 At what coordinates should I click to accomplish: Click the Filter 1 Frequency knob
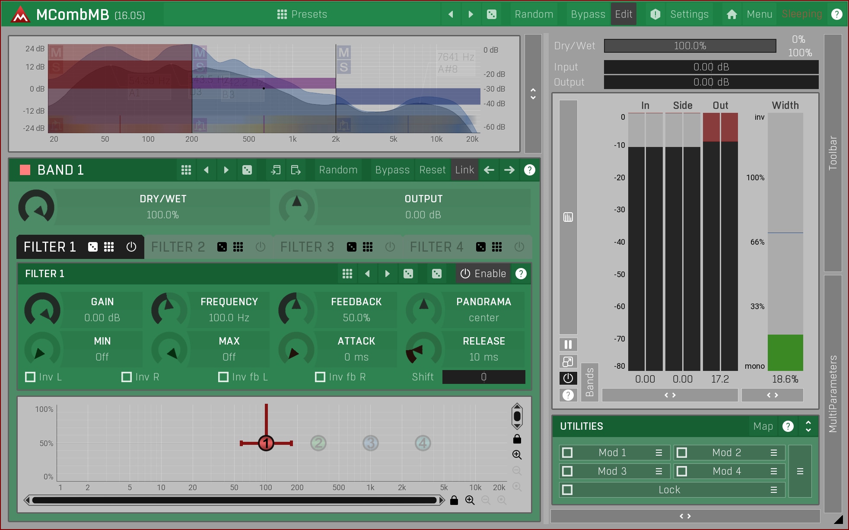click(x=169, y=310)
